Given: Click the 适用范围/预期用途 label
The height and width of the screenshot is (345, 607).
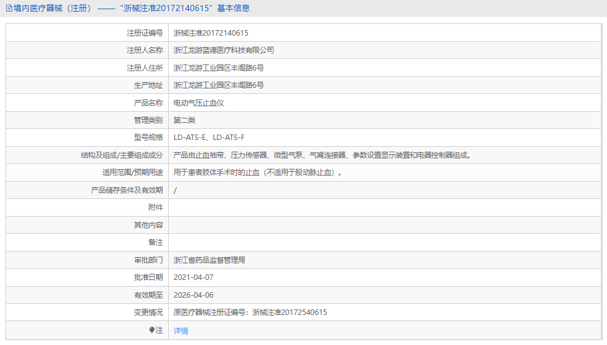Looking at the screenshot, I should pos(133,172).
